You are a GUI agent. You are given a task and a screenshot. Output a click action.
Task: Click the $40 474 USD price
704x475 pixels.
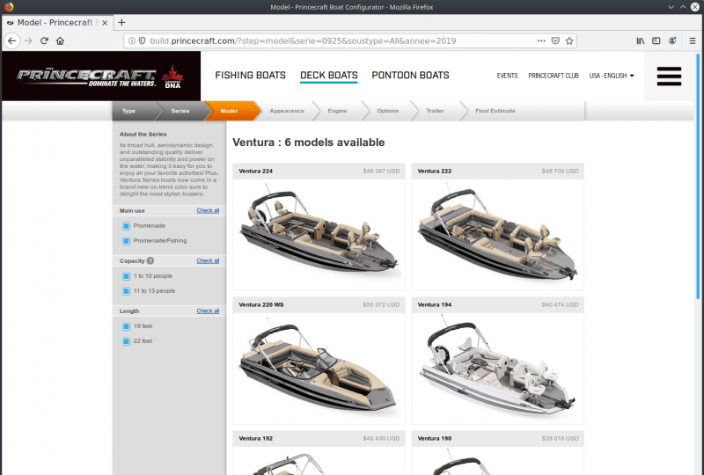tap(560, 305)
